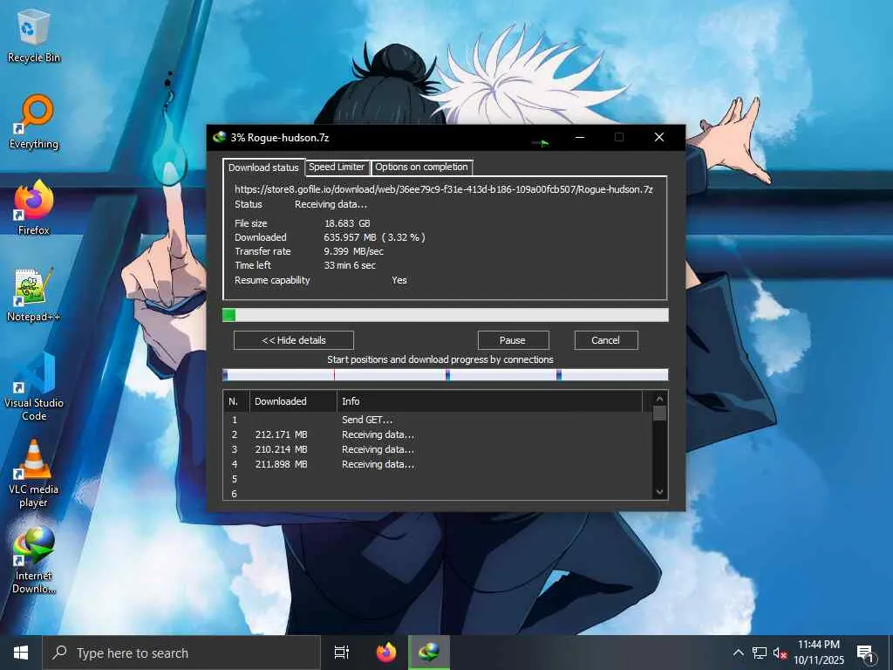Cancel the download
The image size is (893, 670).
(605, 340)
